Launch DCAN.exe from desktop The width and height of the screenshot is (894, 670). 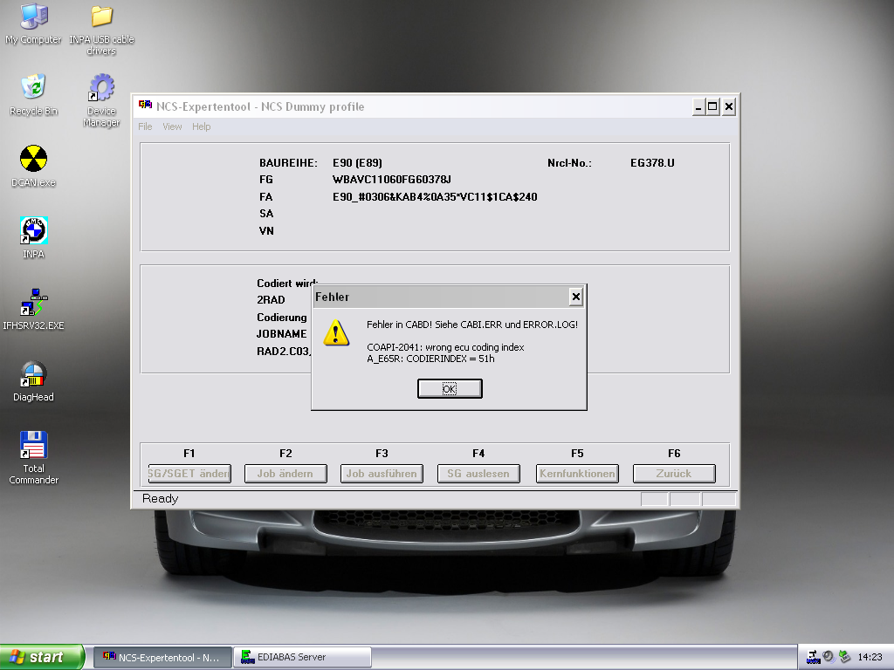33,160
